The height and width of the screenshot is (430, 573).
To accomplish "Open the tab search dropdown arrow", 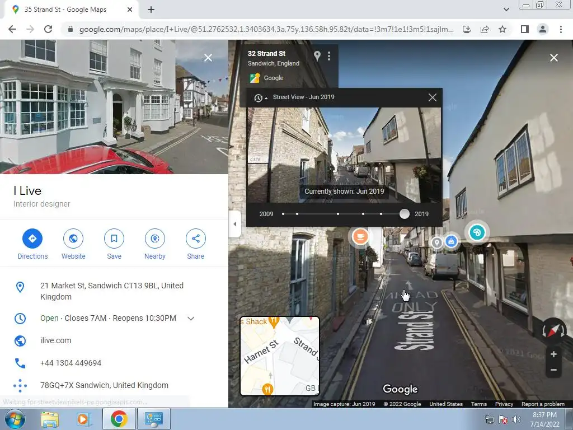I will (506, 10).
